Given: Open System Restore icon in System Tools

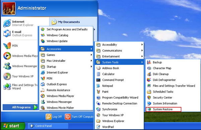Looking at the screenshot, I should 149,109.
